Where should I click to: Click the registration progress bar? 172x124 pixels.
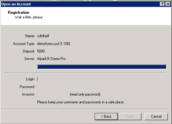(x=102, y=67)
